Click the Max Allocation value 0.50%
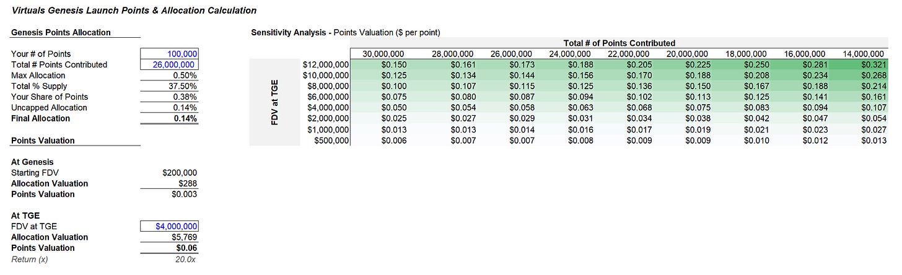The image size is (902, 275). click(185, 76)
